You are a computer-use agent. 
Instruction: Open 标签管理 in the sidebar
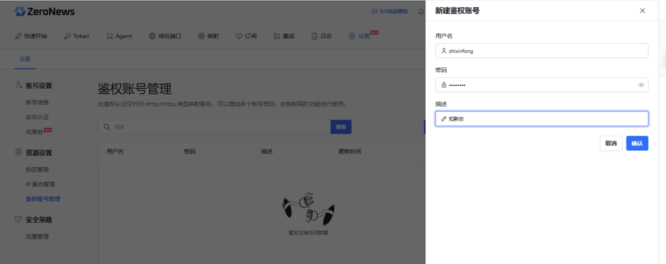(38, 170)
